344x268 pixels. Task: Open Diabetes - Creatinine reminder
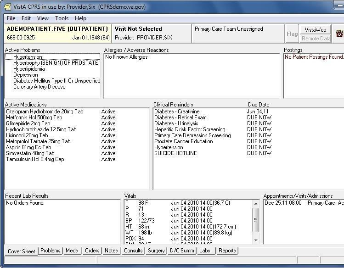tap(249, 112)
